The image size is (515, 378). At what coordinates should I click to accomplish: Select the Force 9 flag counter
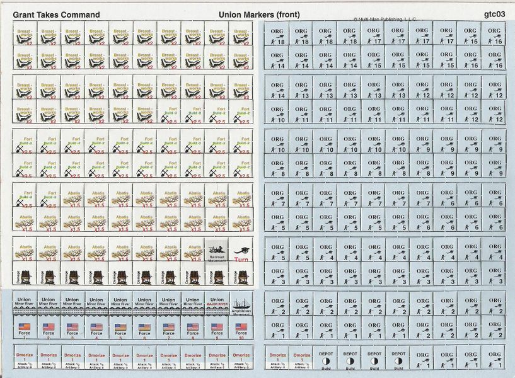click(x=217, y=328)
